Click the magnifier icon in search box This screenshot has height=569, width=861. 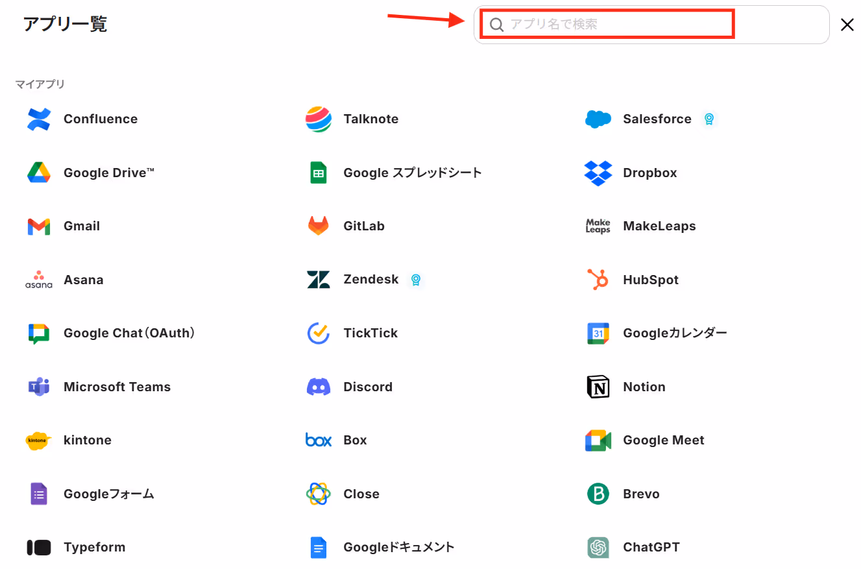coord(496,25)
